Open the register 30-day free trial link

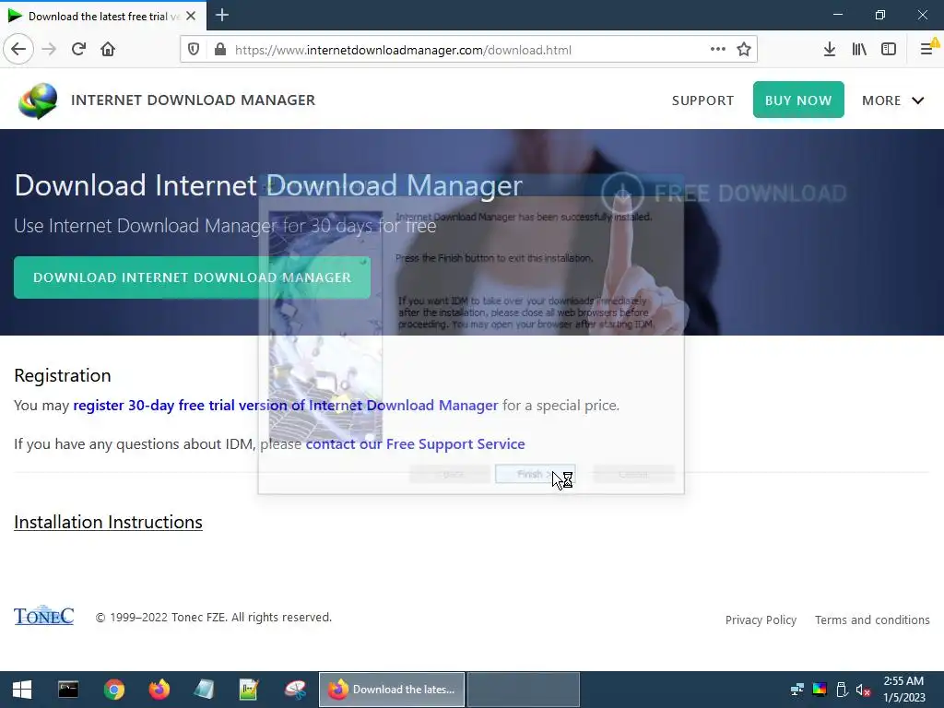click(x=286, y=406)
